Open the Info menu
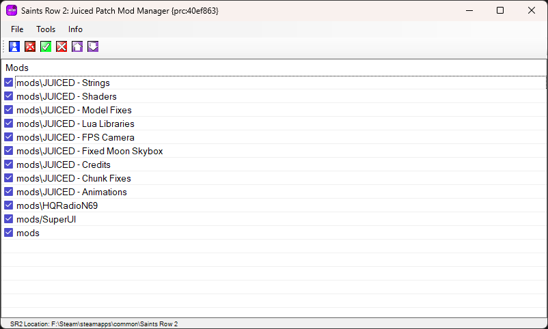 [x=75, y=29]
